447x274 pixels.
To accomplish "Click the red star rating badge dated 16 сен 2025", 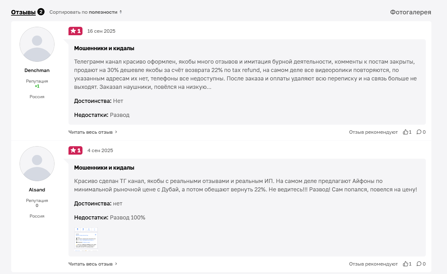I will 75,31.
